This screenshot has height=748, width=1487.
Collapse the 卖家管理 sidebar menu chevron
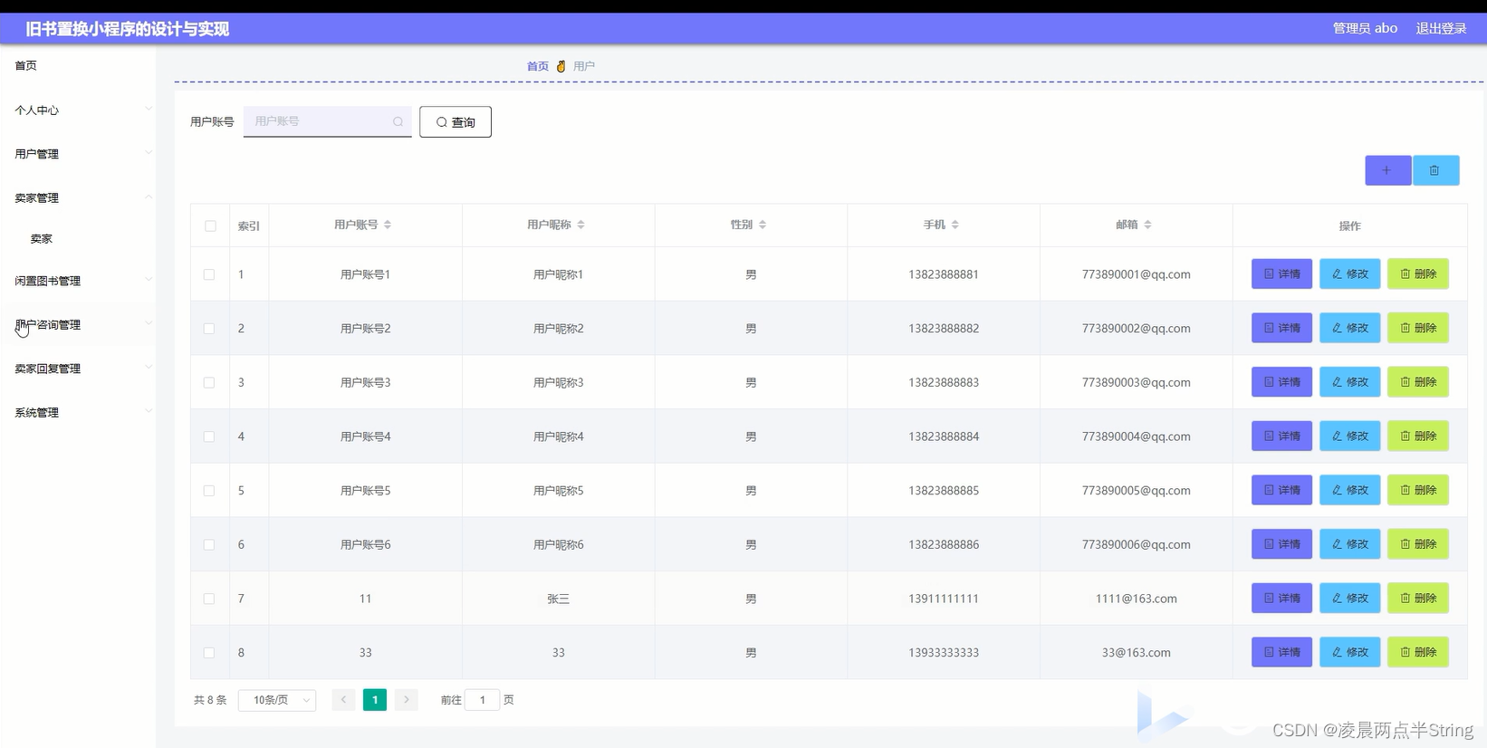coord(149,197)
